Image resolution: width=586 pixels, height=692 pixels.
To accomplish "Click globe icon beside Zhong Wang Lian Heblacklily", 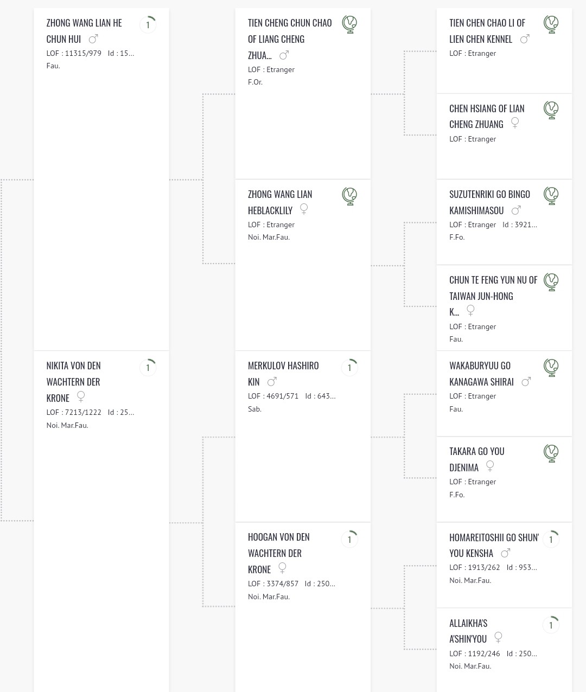I will coord(350,196).
